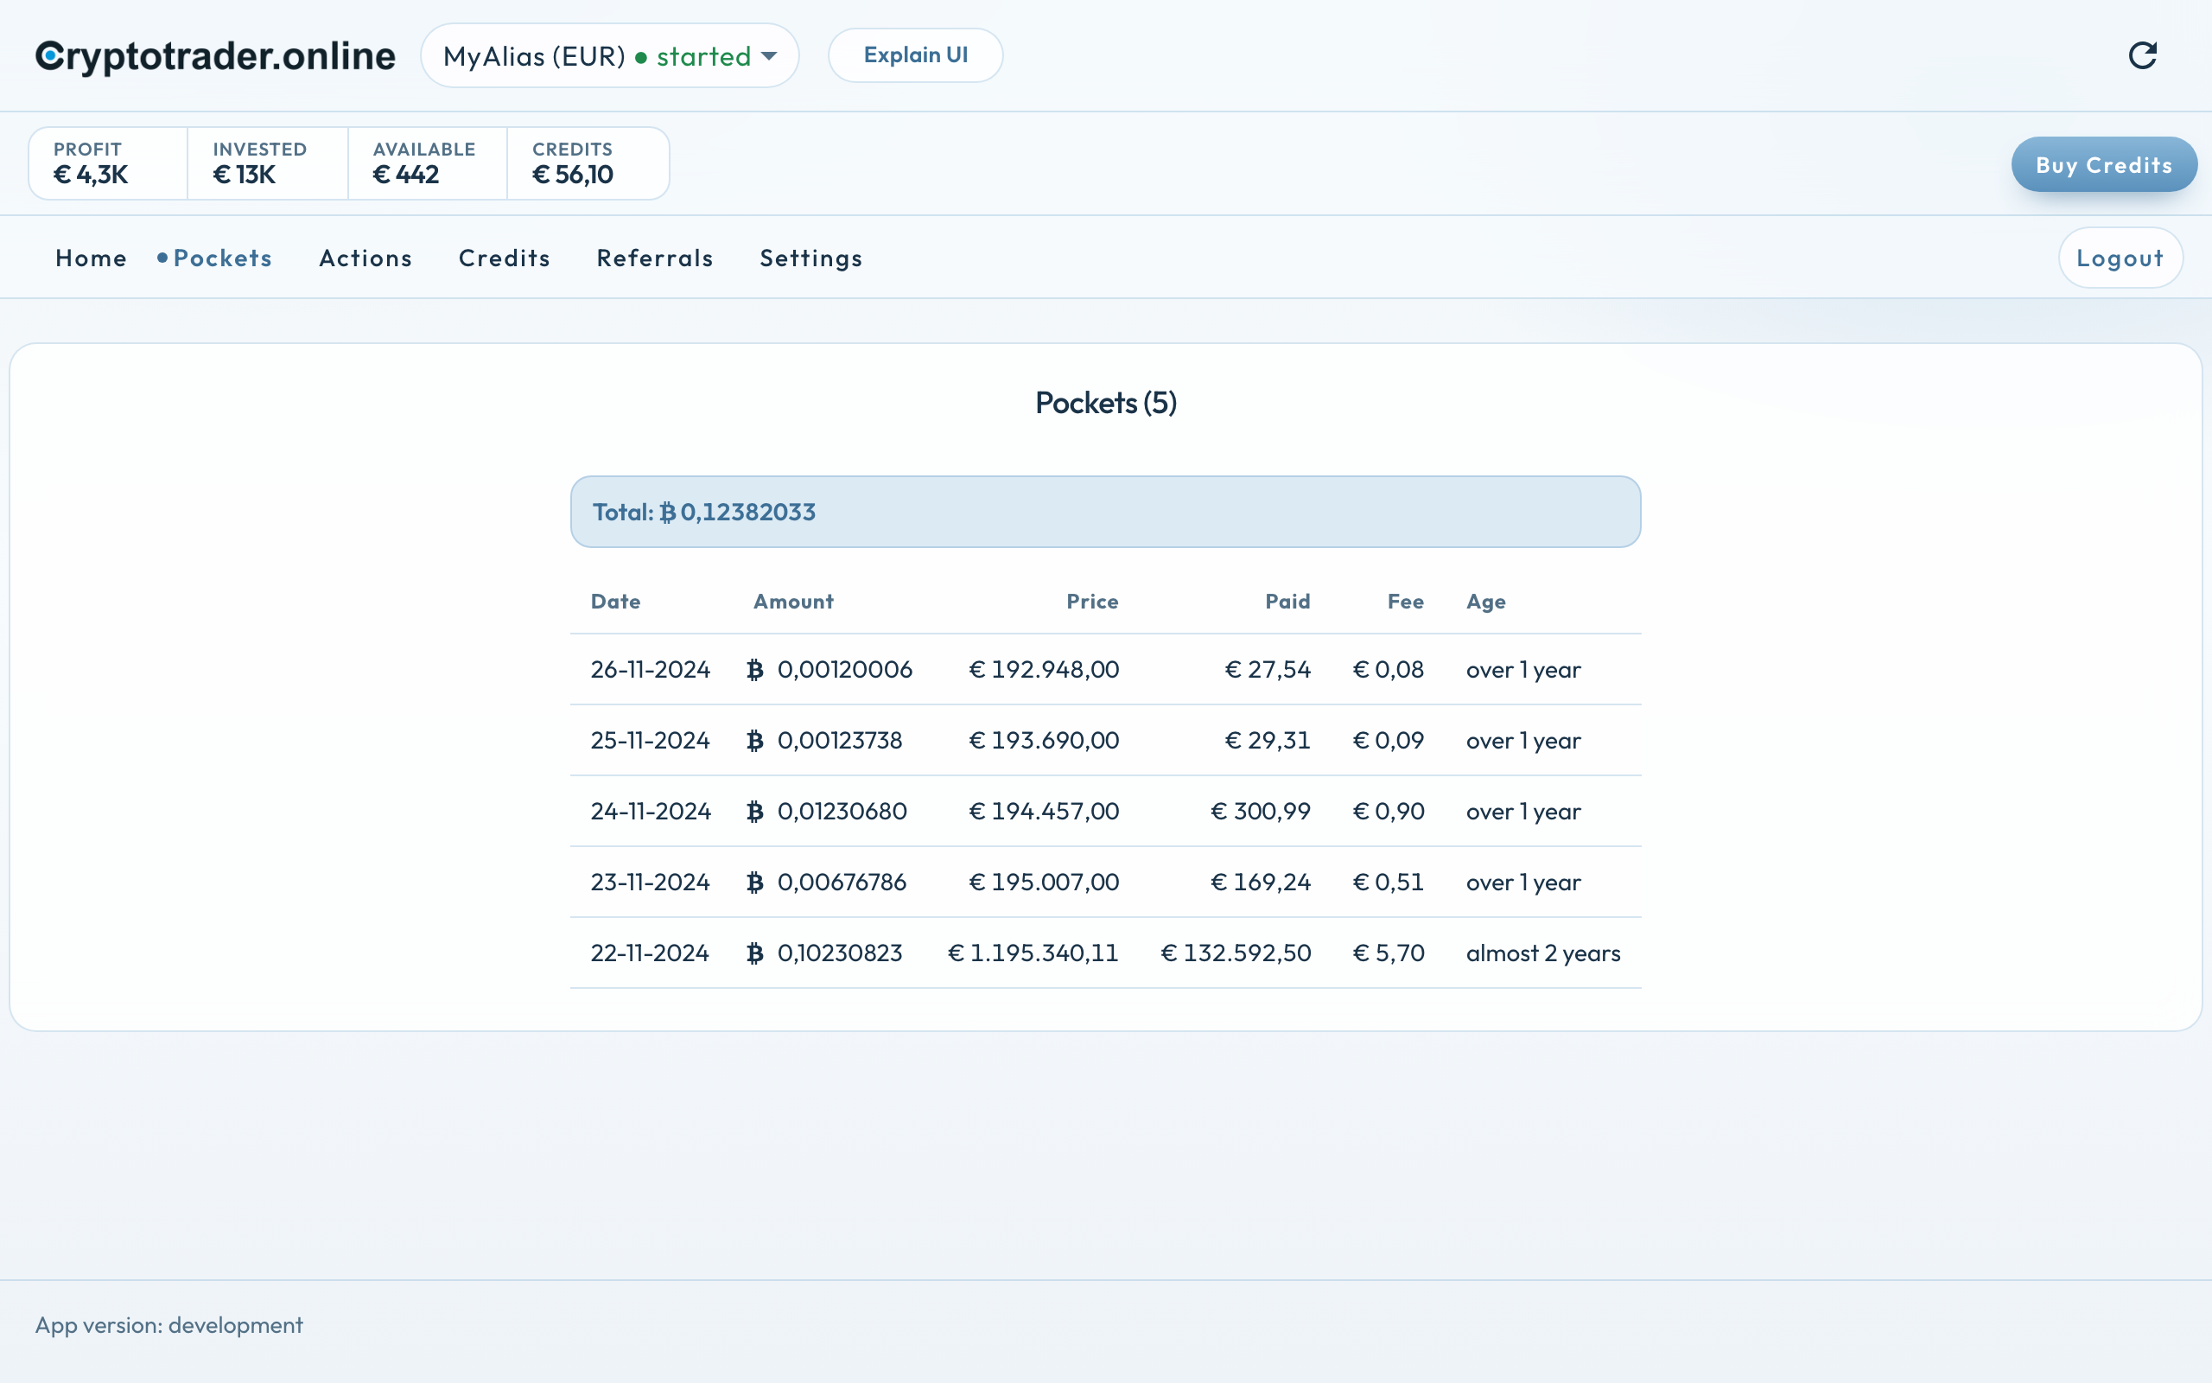This screenshot has height=1383, width=2212.
Task: Click the amount 0,00123738
Action: 840,740
